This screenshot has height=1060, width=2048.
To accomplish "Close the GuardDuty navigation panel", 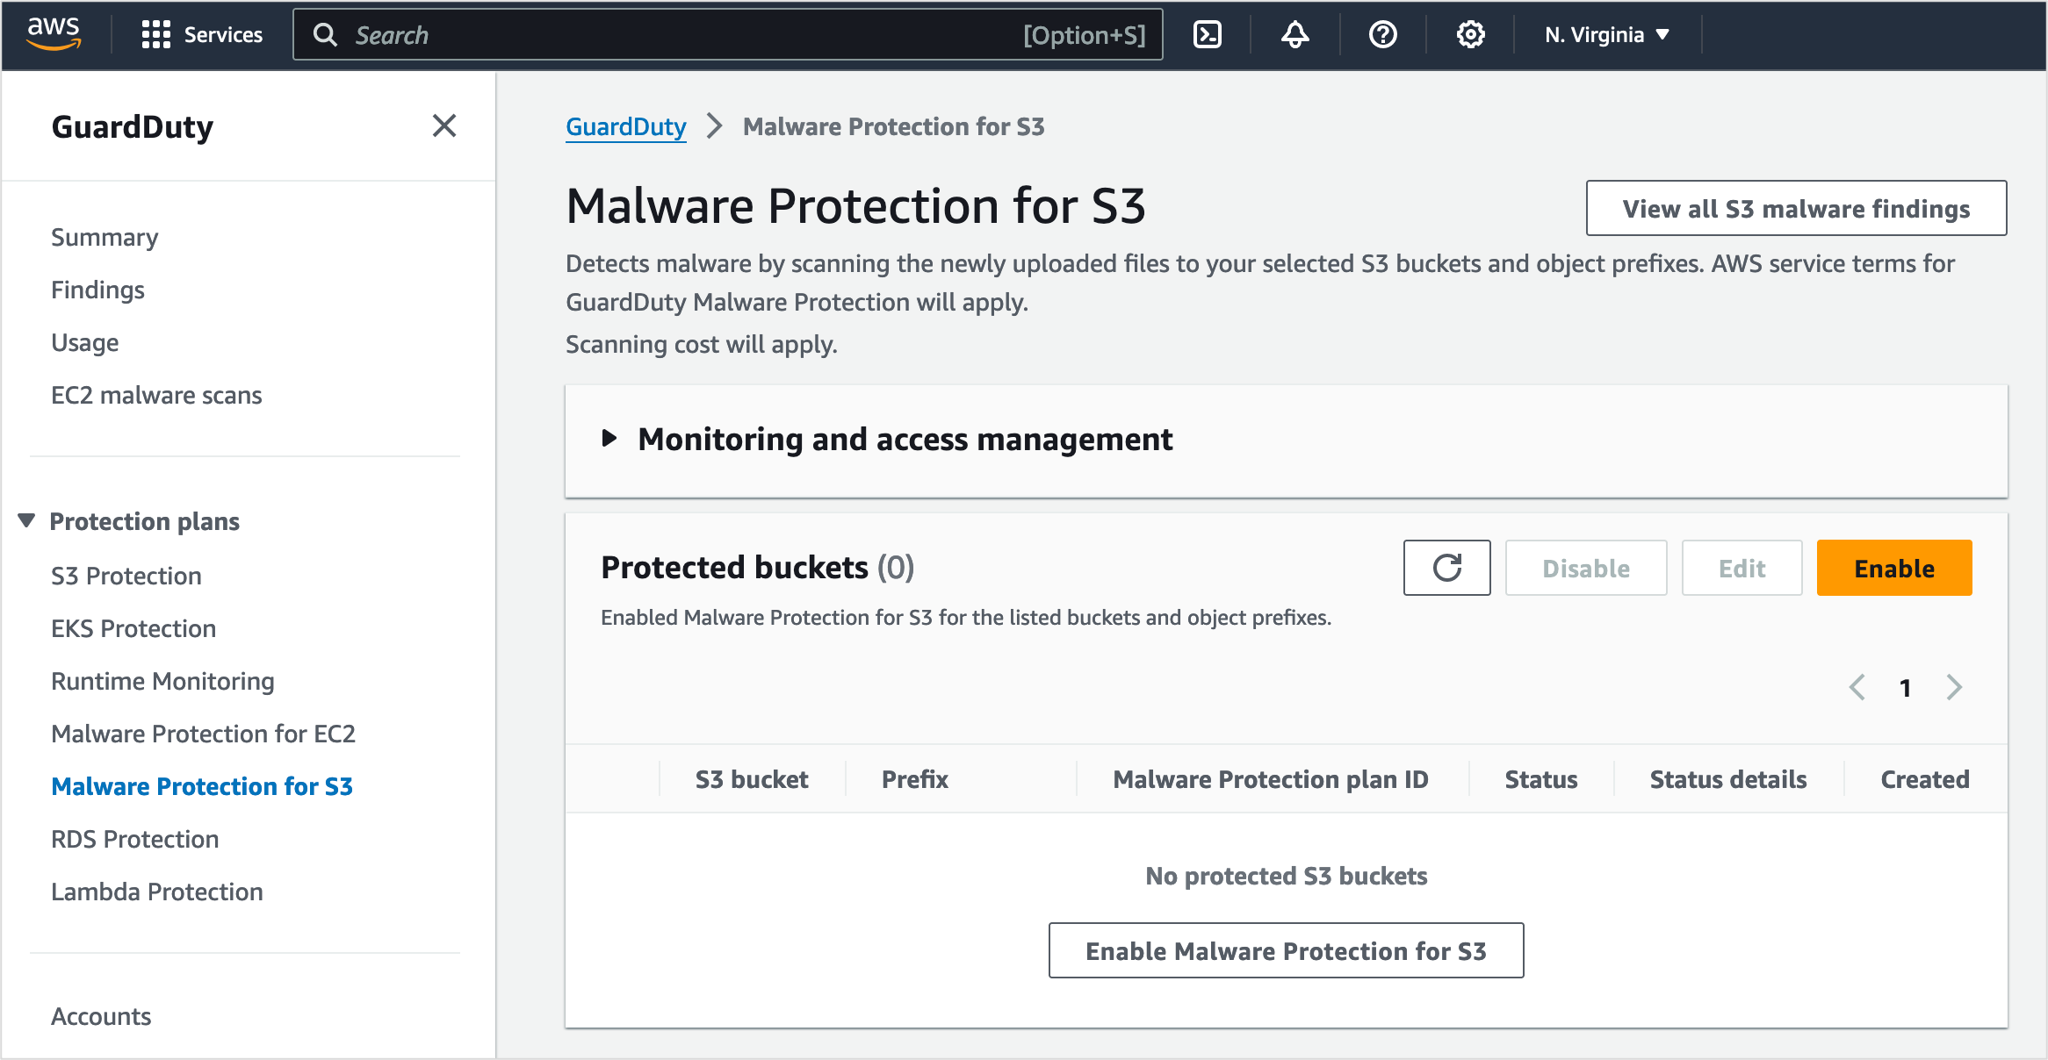I will click(444, 126).
